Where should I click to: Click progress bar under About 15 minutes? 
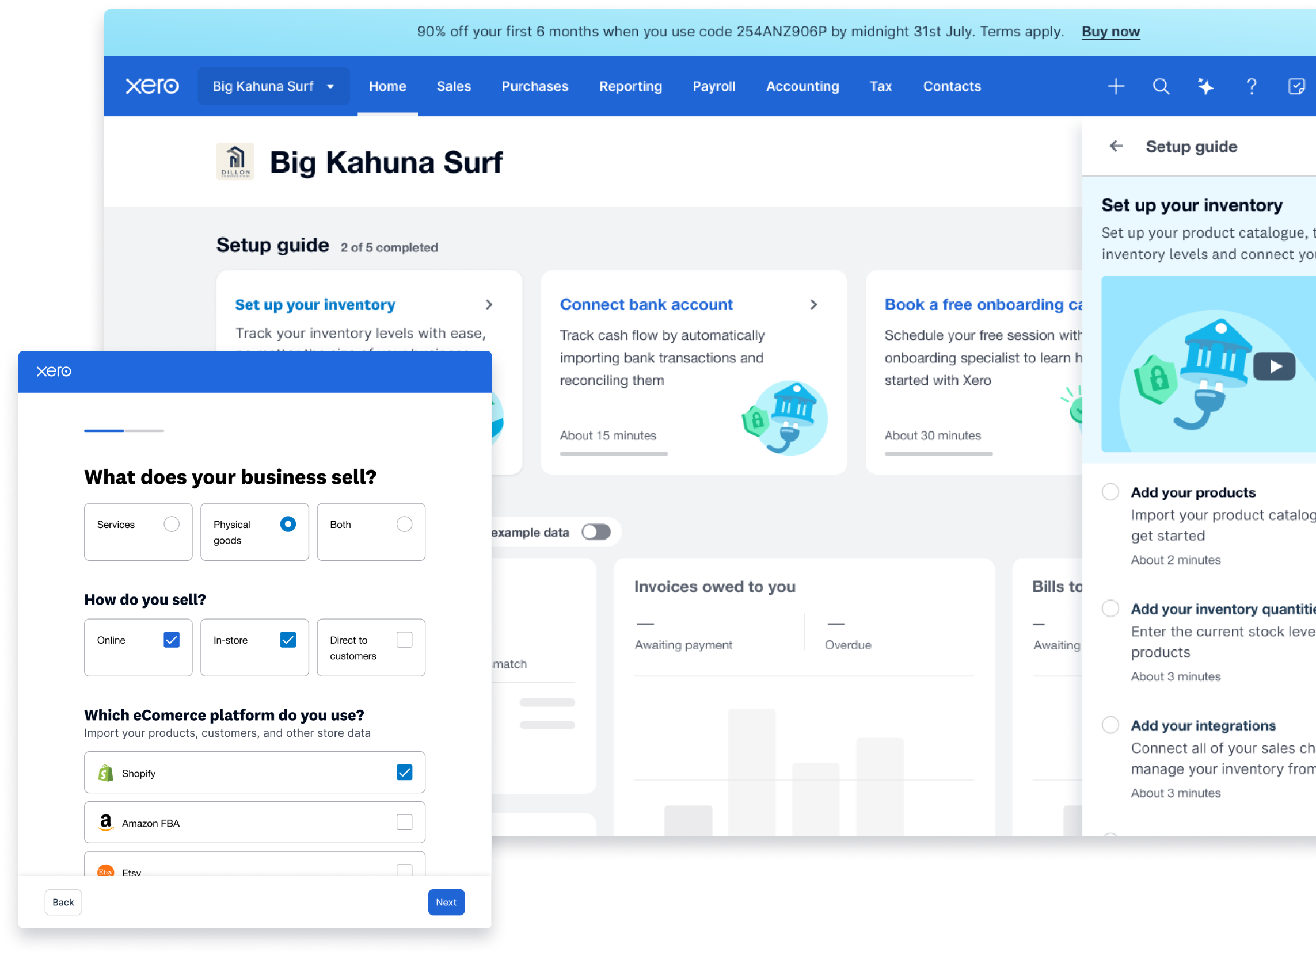click(614, 454)
